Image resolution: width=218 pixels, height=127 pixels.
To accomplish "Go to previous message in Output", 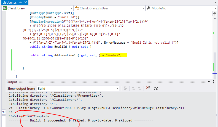I will [x=134, y=88].
